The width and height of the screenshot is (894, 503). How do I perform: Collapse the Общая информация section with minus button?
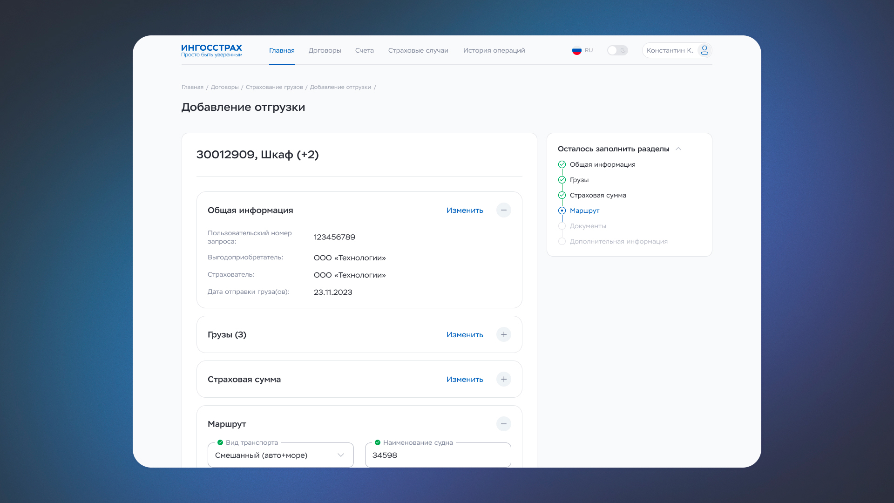coord(503,210)
